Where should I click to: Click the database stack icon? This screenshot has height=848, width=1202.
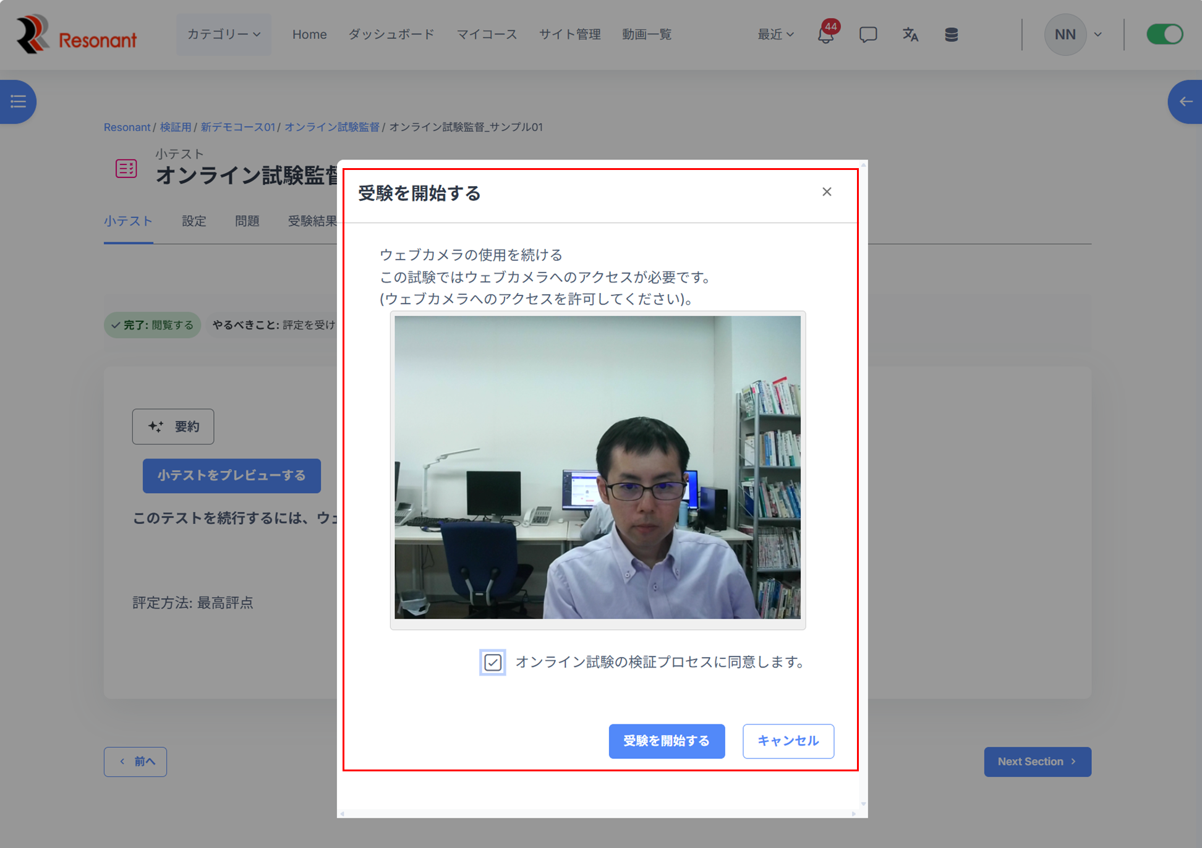[x=951, y=35]
